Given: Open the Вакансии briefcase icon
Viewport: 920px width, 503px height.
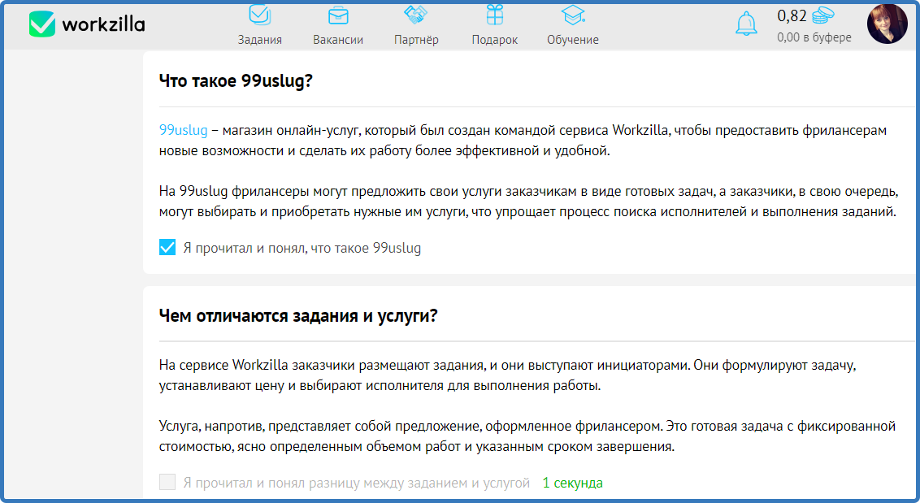Looking at the screenshot, I should (x=338, y=15).
